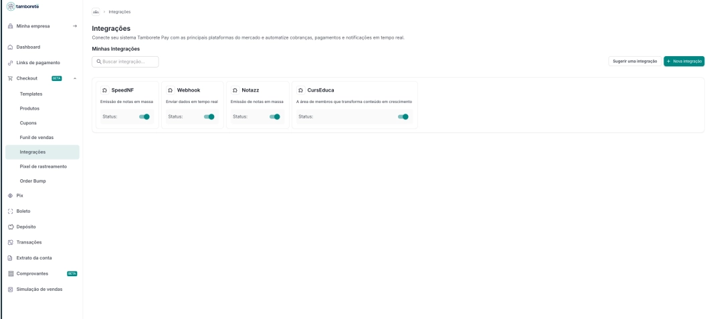Click the Pix icon in sidebar
The image size is (707, 319).
tap(10, 195)
